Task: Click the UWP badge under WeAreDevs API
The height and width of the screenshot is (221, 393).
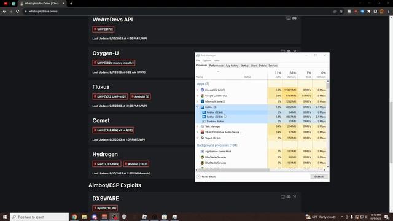Action: pyautogui.click(x=103, y=29)
